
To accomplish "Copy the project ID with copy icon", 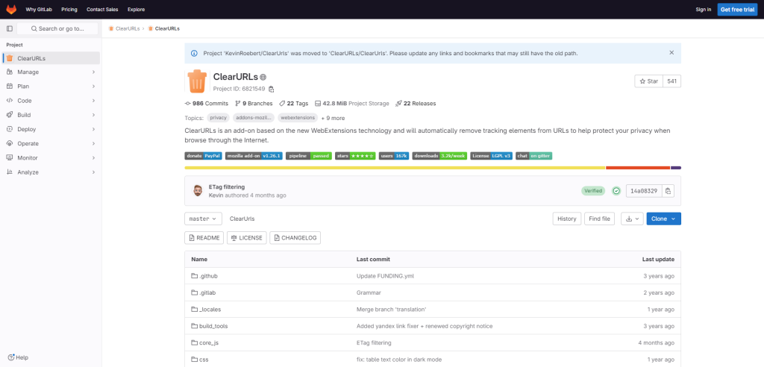I will (x=272, y=90).
